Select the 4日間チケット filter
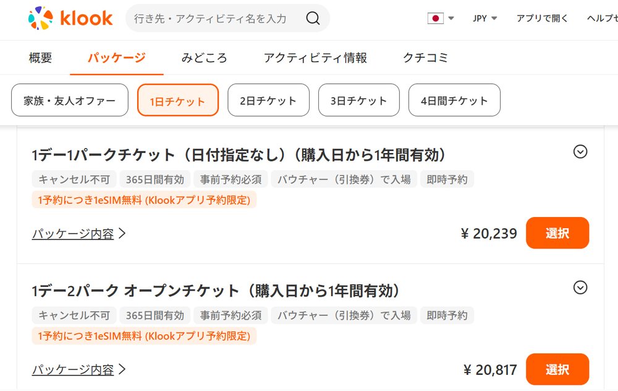 tap(454, 100)
